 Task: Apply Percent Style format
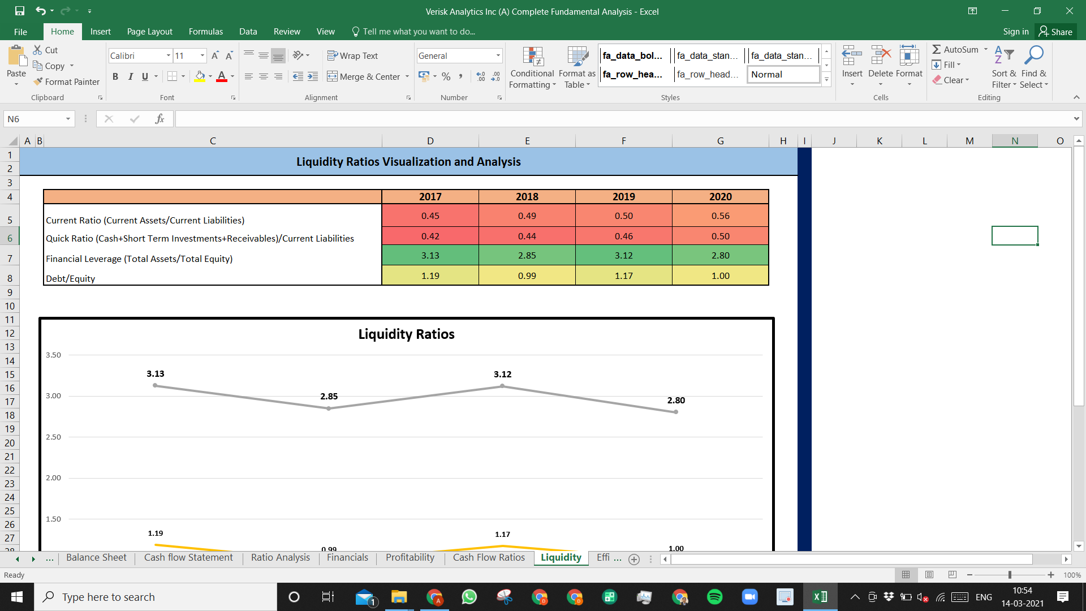[446, 76]
